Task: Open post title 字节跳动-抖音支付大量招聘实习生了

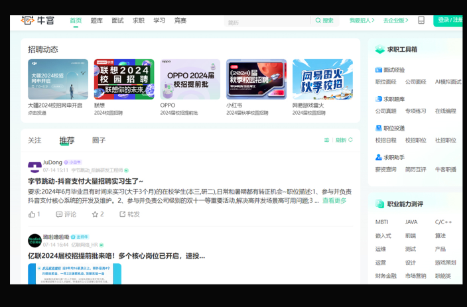Action: tap(86, 181)
